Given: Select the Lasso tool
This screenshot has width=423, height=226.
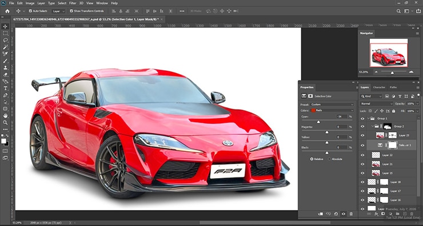Looking at the screenshot, I should click(5, 40).
